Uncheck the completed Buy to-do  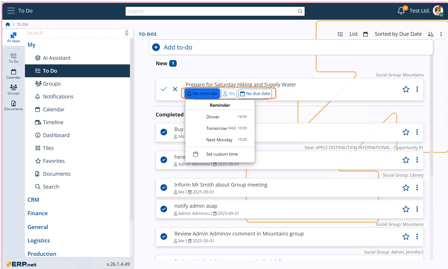click(x=164, y=132)
